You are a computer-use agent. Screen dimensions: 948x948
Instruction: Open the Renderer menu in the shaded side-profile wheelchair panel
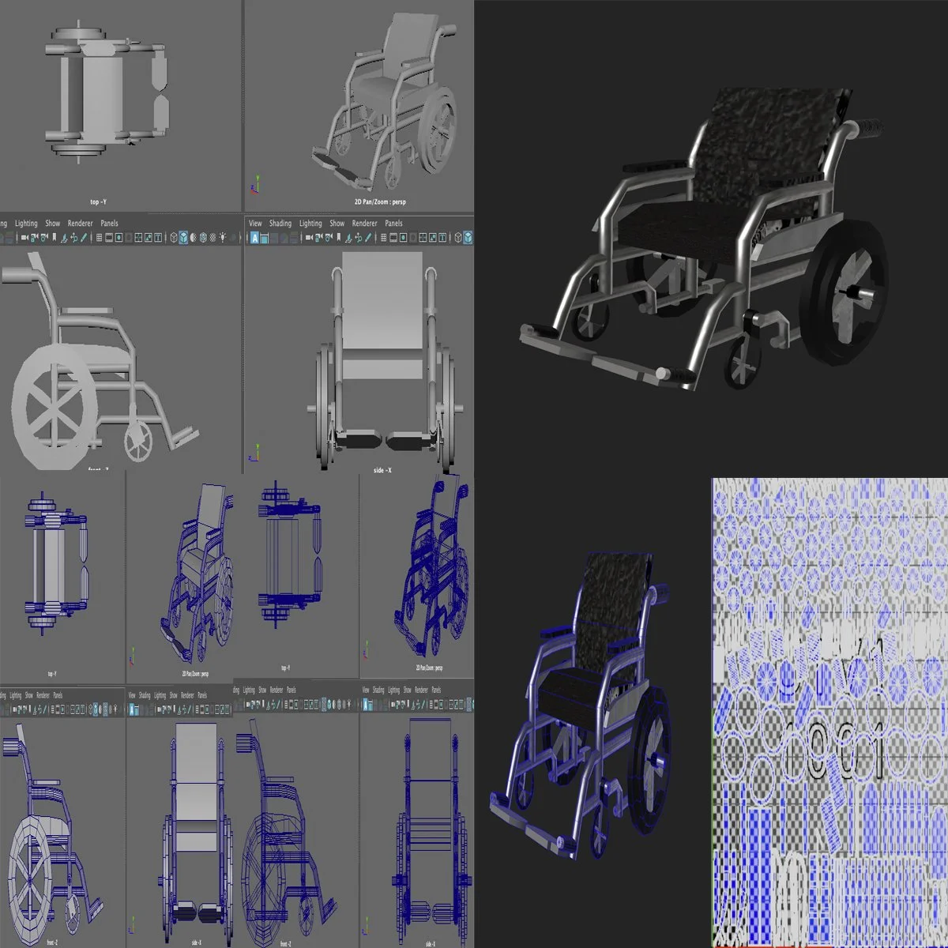click(x=80, y=224)
